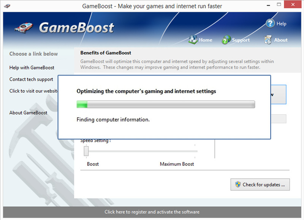Screen dimensions: 304x220
Task: Click 'Optimizing the computer's gaming and internet settings' title
Action: 146,91
